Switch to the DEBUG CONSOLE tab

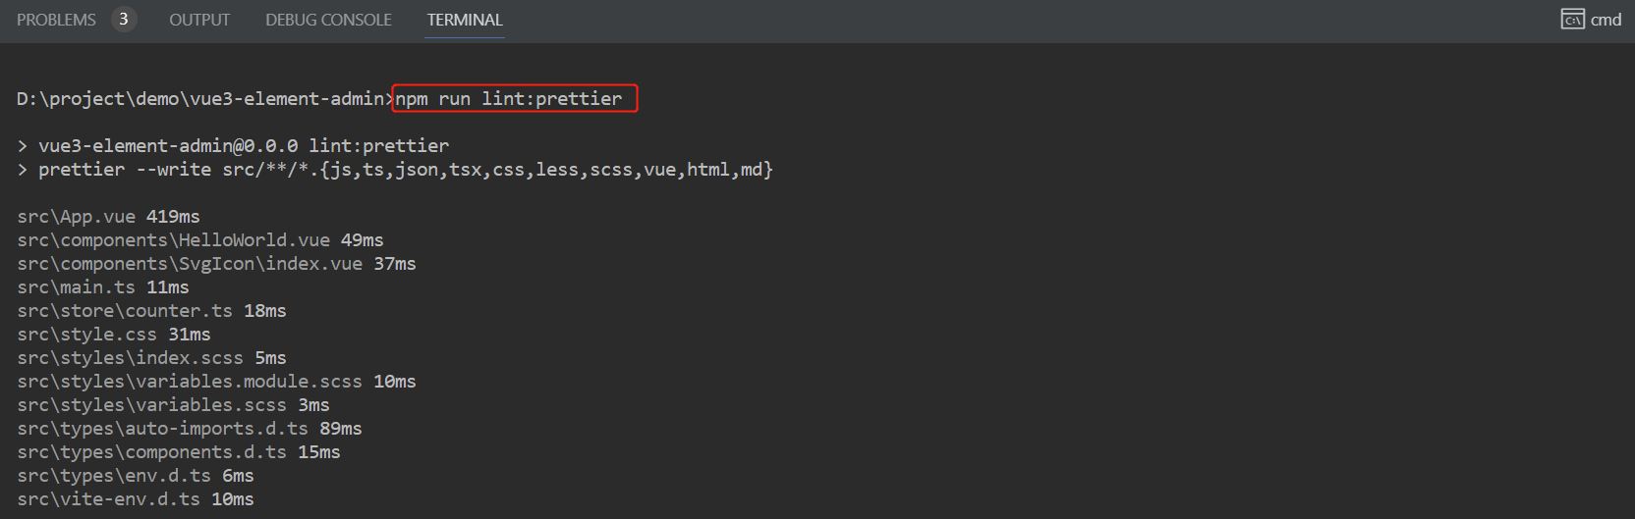[328, 20]
